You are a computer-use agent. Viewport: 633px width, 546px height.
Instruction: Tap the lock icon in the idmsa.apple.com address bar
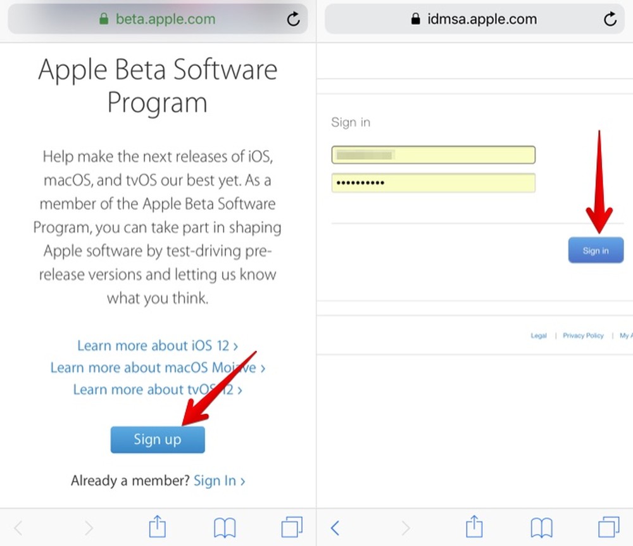pos(415,19)
